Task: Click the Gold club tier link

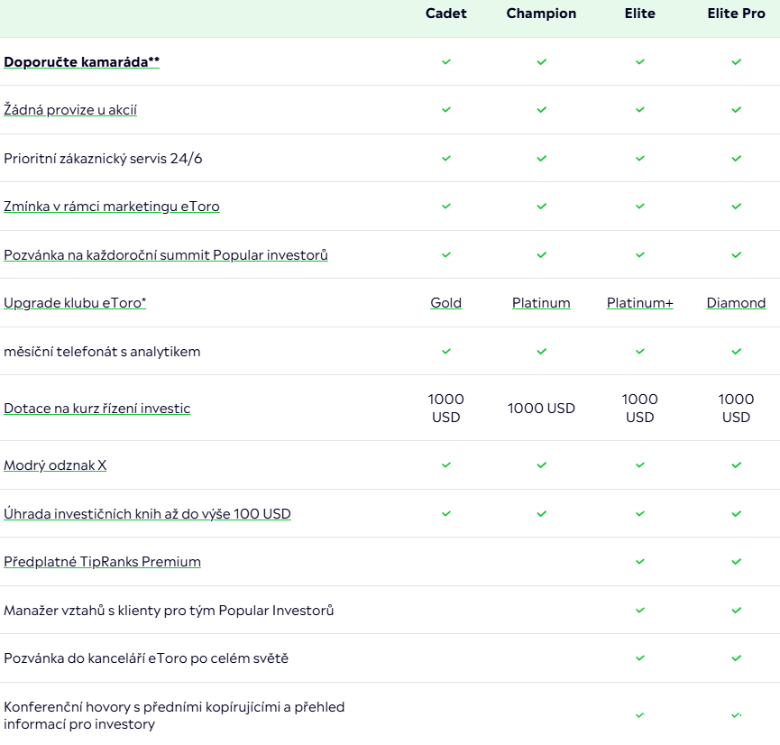Action: (445, 303)
